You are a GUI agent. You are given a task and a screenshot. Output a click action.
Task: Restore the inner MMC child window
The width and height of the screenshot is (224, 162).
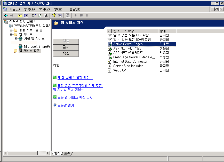click(x=217, y=9)
